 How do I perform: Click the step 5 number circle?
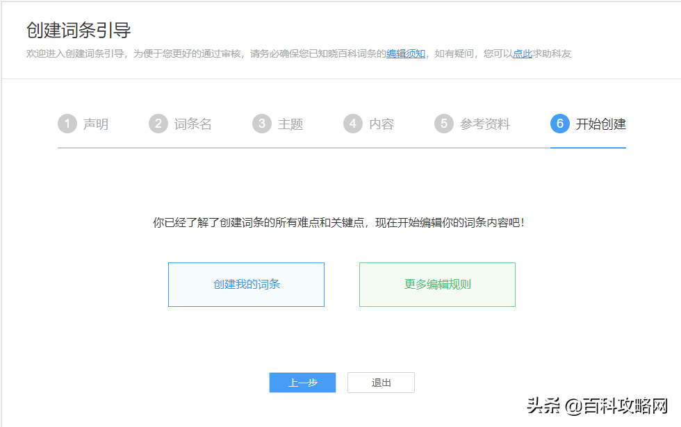pos(443,124)
